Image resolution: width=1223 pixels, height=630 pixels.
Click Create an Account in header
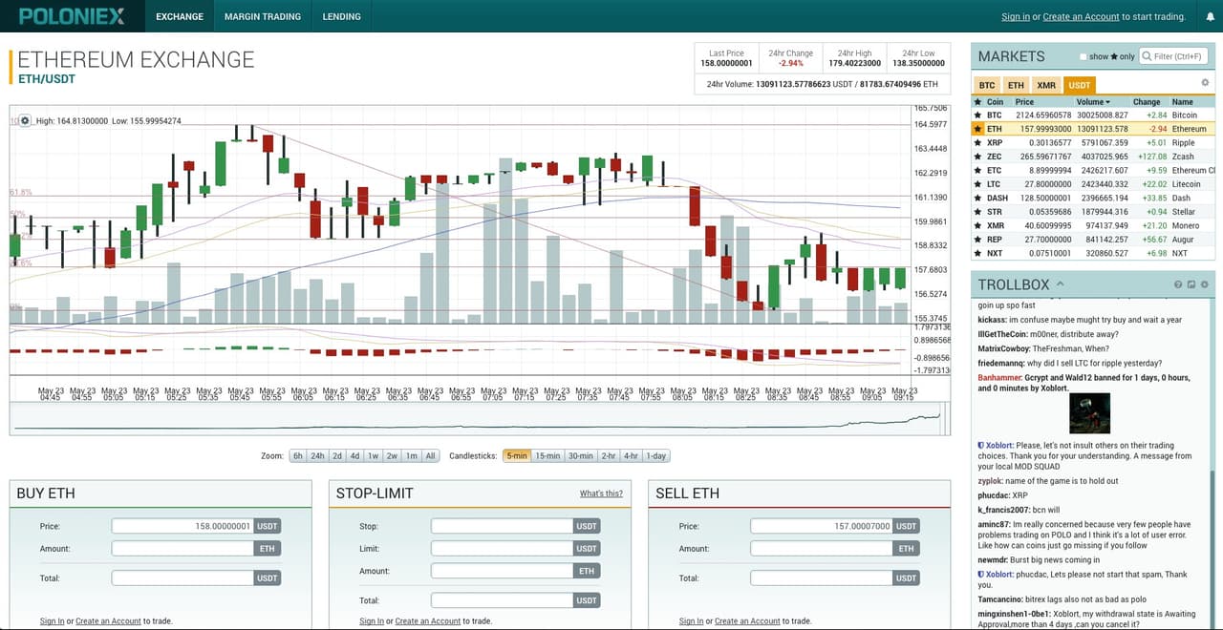pos(1081,16)
